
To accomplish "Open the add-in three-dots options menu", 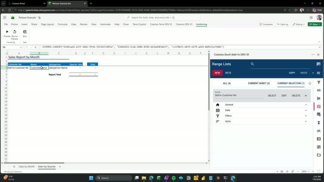I will (313, 55).
